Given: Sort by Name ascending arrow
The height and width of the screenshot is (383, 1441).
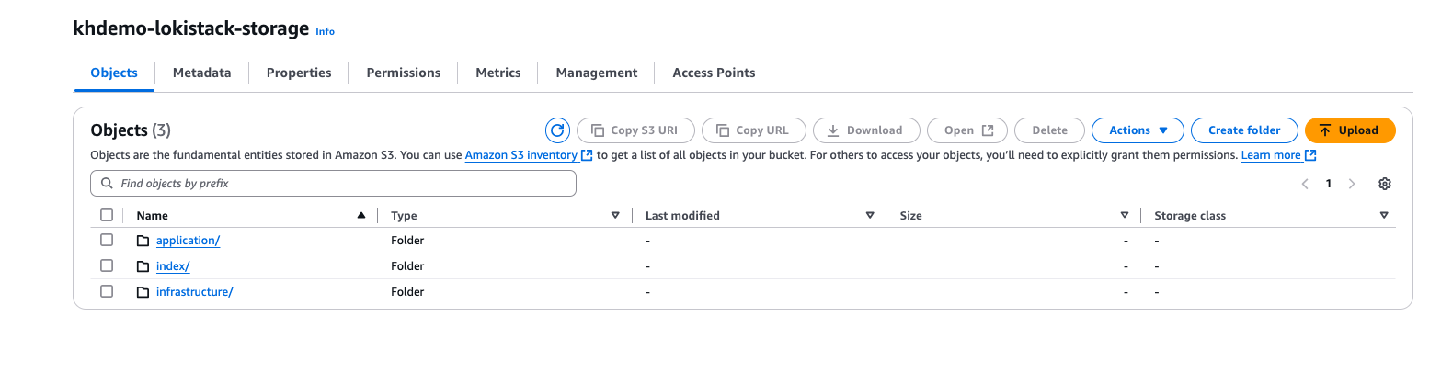Looking at the screenshot, I should point(361,216).
